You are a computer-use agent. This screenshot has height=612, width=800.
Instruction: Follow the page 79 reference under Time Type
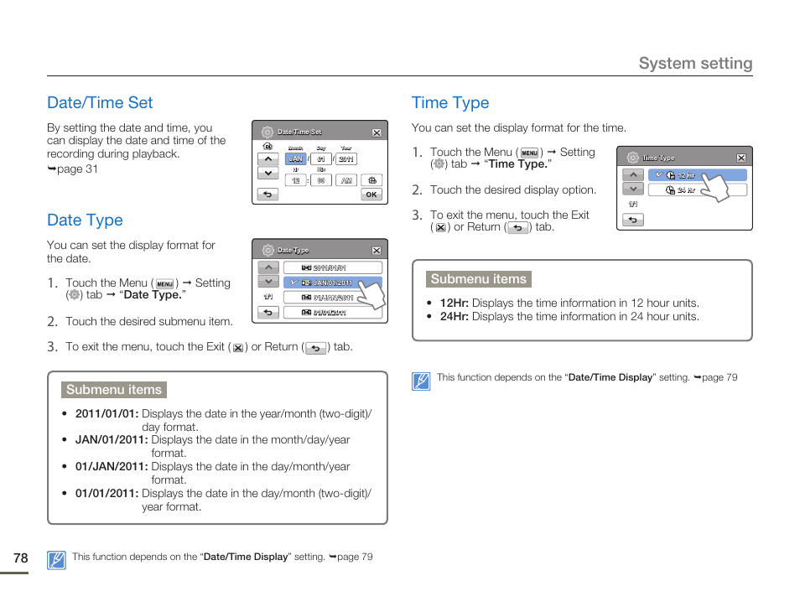[x=716, y=377]
